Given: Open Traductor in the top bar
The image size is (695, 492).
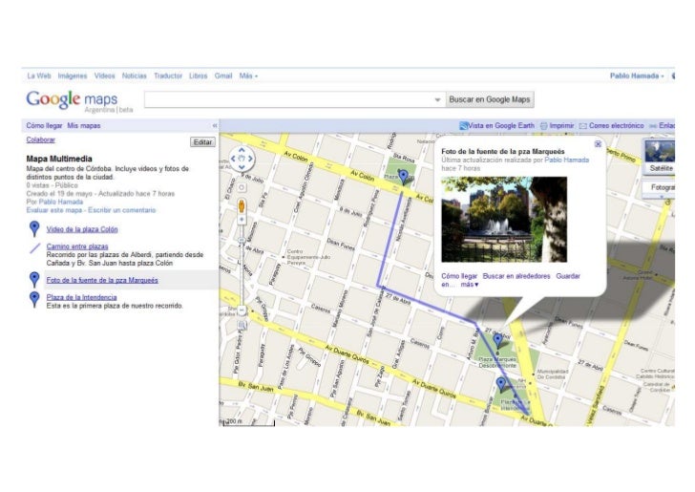Looking at the screenshot, I should 168,75.
